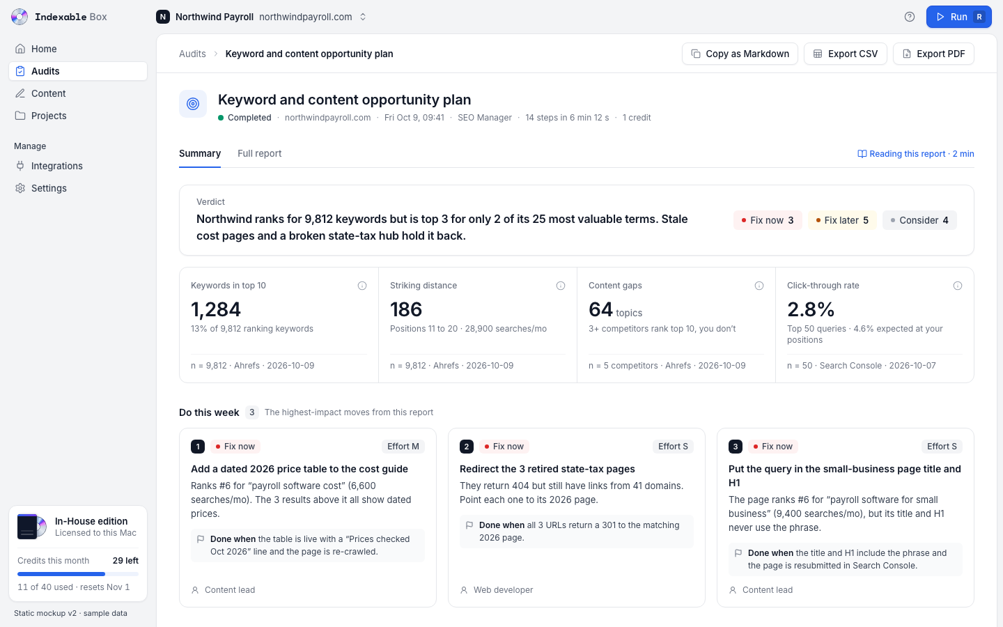This screenshot has width=1003, height=627.
Task: Export the report as PDF
Action: tap(933, 54)
